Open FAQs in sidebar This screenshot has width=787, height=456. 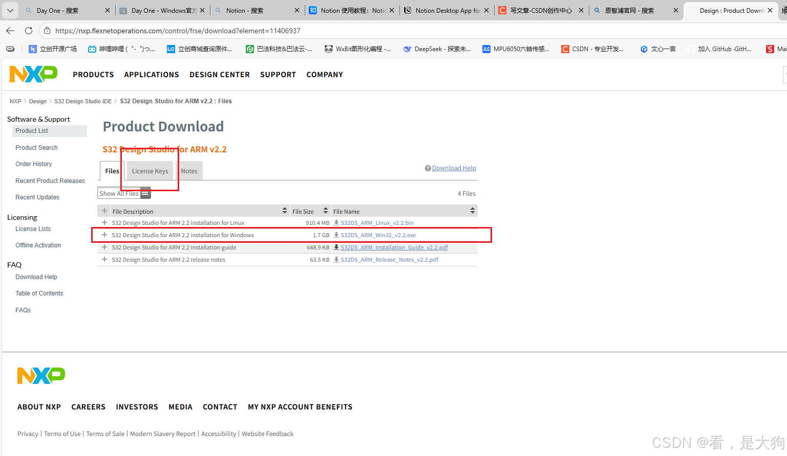[23, 310]
